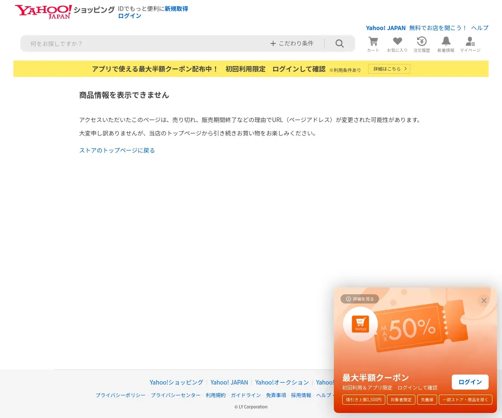Click footer Yahoo!ショッピング link
Image resolution: width=502 pixels, height=418 pixels.
(x=177, y=382)
